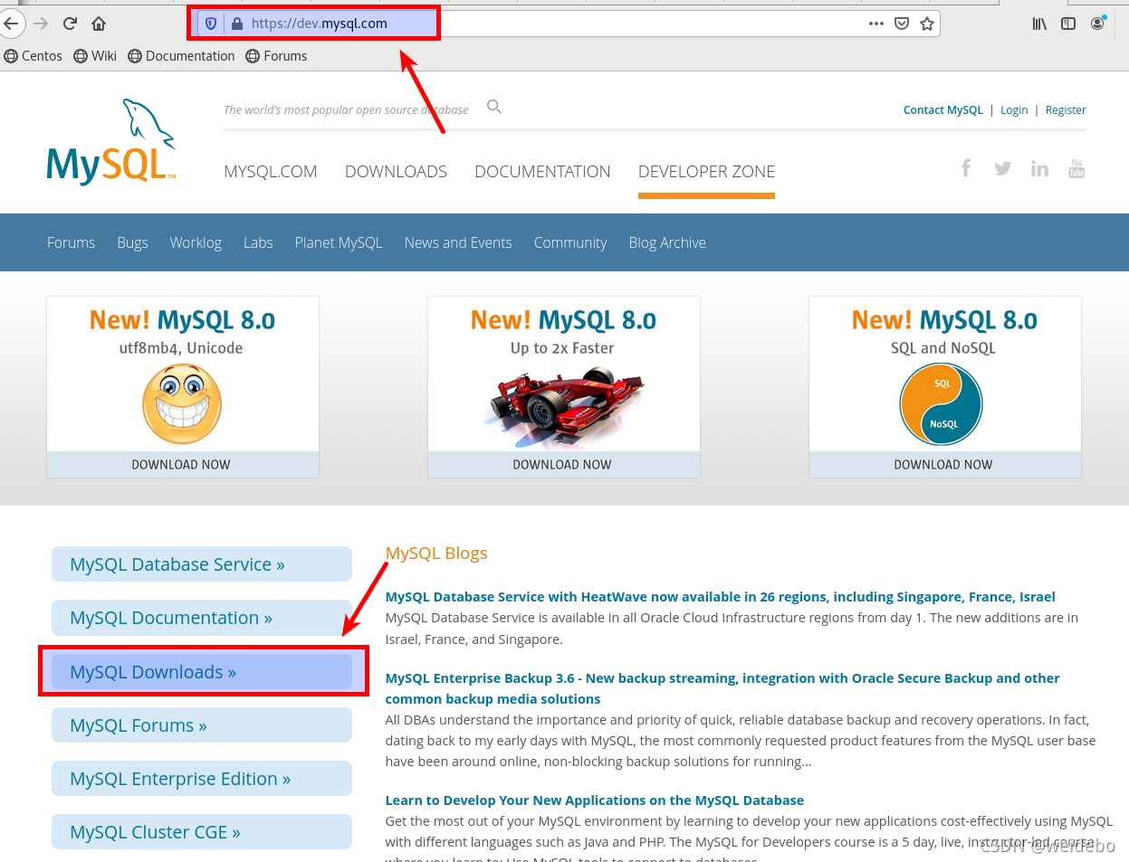Open Learn to Develop New Applications post
This screenshot has height=862, width=1129.
[595, 800]
